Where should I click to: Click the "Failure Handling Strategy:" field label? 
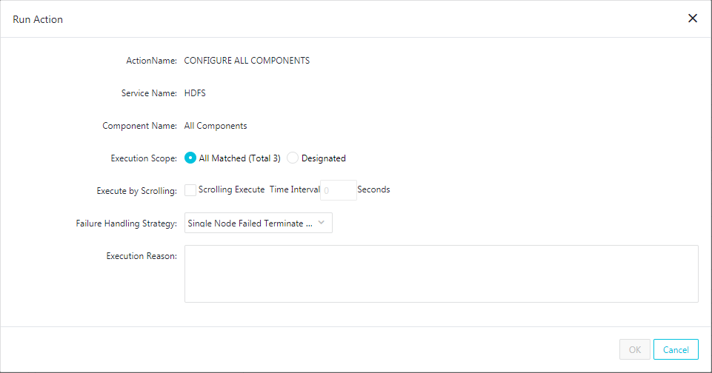(x=126, y=224)
